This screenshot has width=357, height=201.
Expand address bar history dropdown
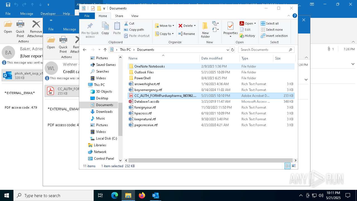click(x=228, y=50)
